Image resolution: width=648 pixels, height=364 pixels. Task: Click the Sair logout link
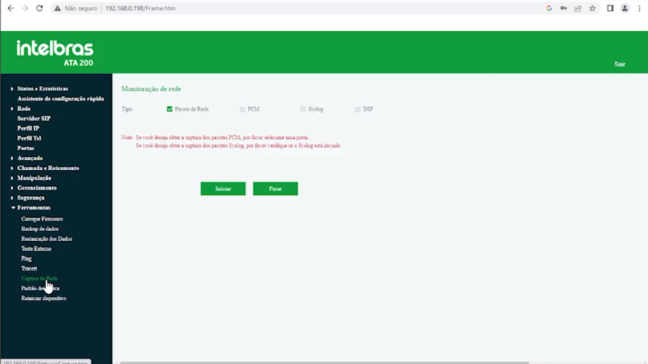[620, 64]
